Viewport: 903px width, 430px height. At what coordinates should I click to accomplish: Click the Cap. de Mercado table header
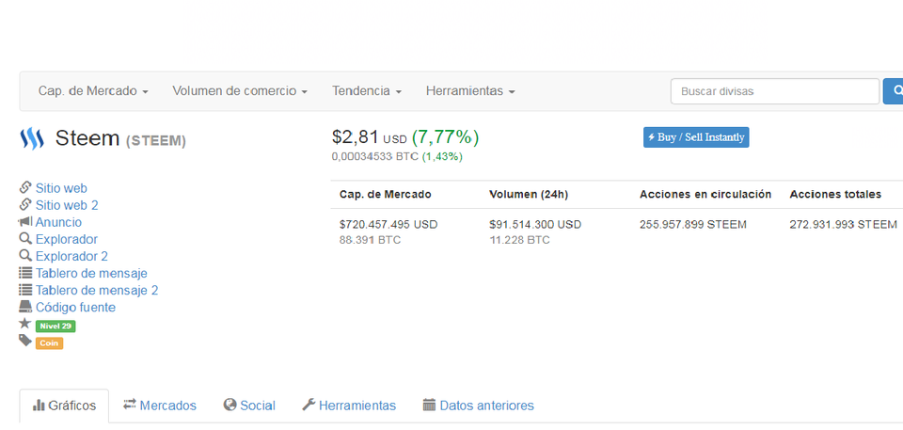tap(386, 194)
